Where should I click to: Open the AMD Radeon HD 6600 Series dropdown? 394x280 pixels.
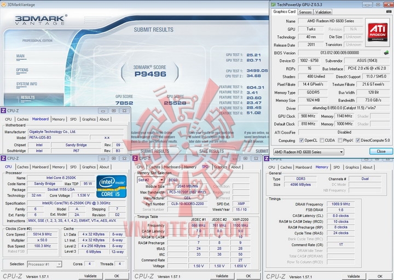pyautogui.click(x=309, y=152)
